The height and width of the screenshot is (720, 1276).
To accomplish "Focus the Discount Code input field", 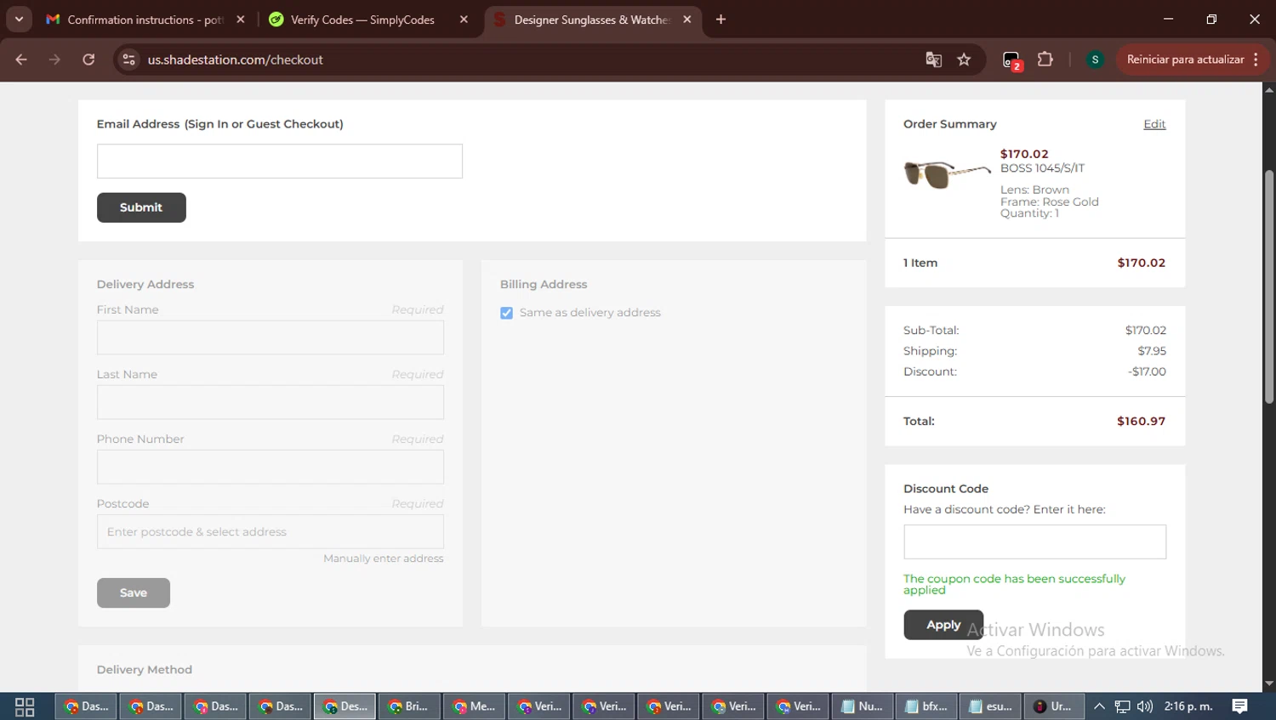I will 1034,541.
